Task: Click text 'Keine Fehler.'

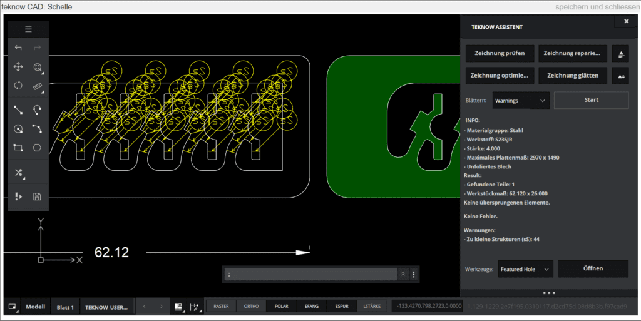Action: 481,217
